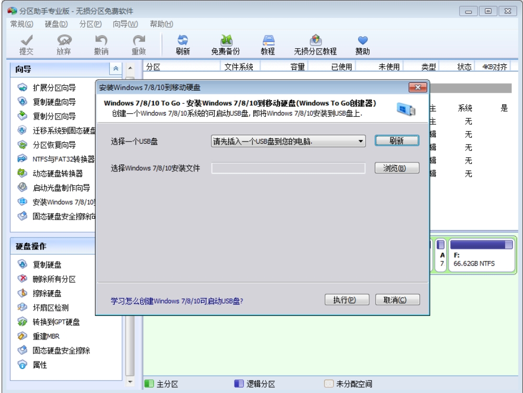Click the 动态硬盘转换器 icon
The image size is (523, 393).
coord(23,173)
